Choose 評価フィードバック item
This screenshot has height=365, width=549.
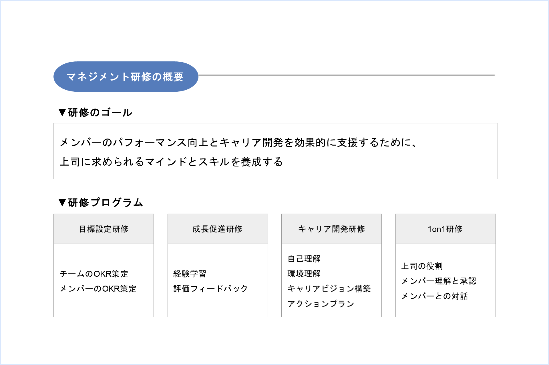pos(210,289)
